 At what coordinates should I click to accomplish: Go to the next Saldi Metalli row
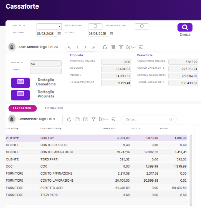click(85, 47)
